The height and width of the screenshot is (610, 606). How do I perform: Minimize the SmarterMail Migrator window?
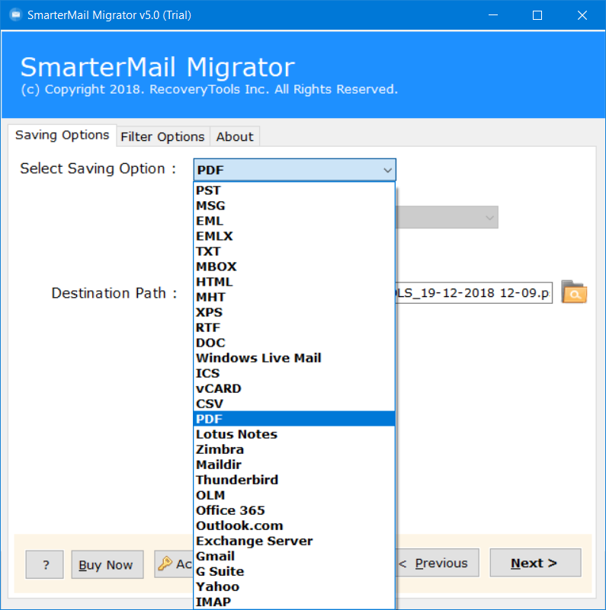click(x=493, y=15)
